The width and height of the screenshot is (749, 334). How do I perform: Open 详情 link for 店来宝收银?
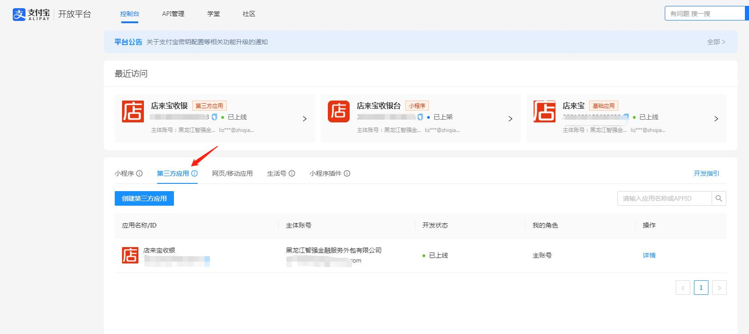[649, 255]
